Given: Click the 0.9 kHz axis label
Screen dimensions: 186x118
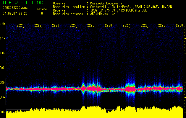Looking at the screenshot, I should pos(3,68).
